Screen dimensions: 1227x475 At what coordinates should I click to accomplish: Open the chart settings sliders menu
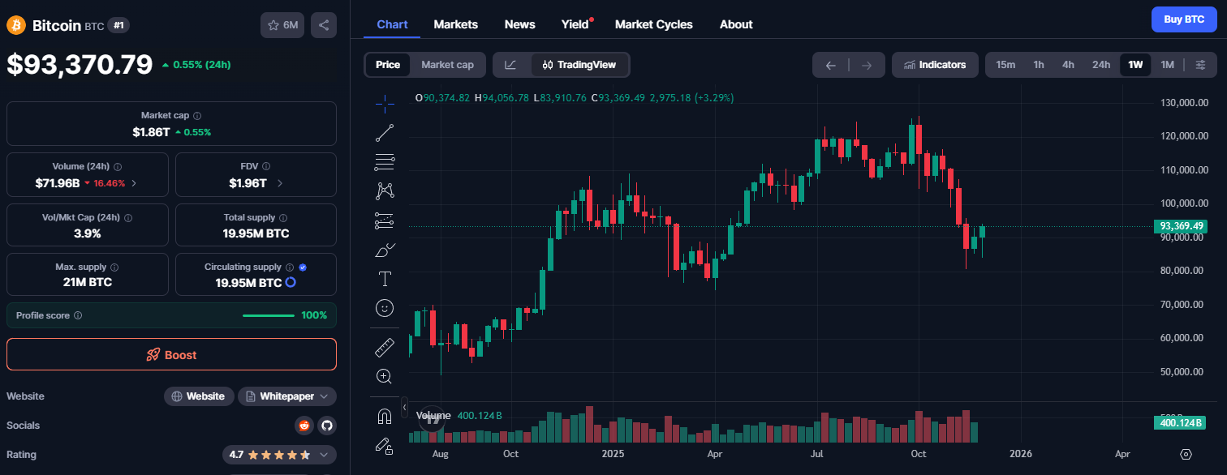click(x=1201, y=65)
